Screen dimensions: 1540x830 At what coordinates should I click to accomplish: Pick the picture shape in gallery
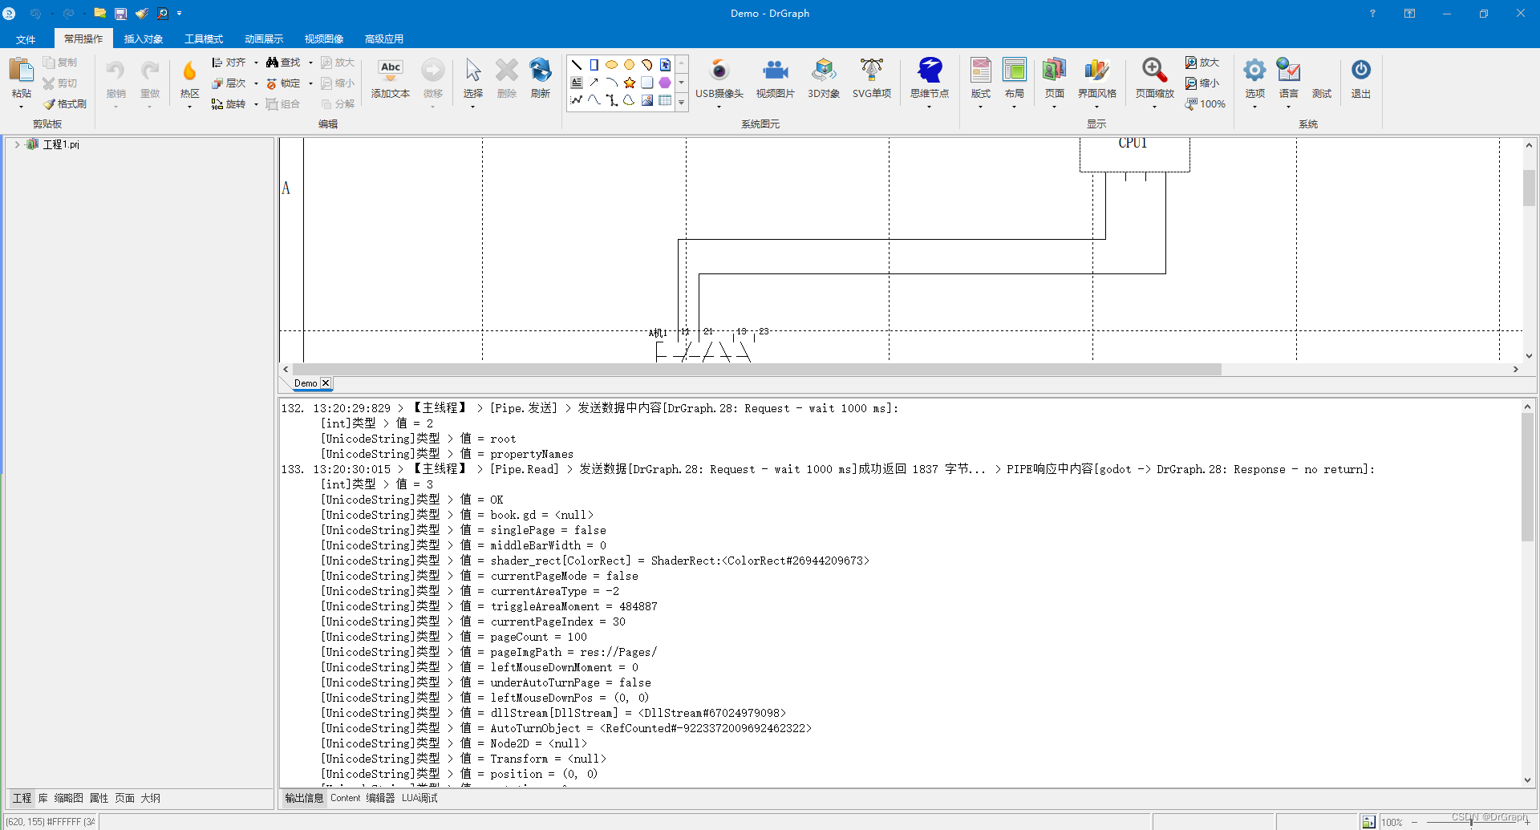[x=647, y=100]
